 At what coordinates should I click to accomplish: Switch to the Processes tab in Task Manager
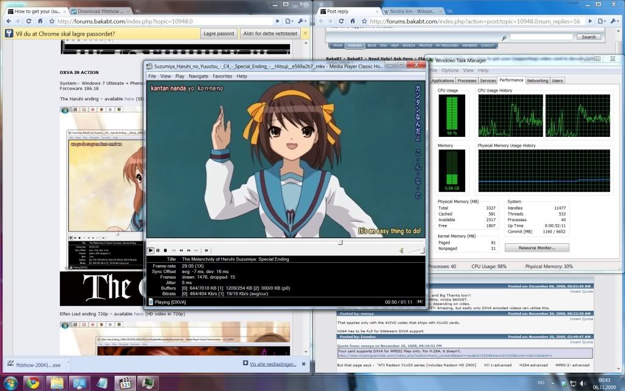466,81
